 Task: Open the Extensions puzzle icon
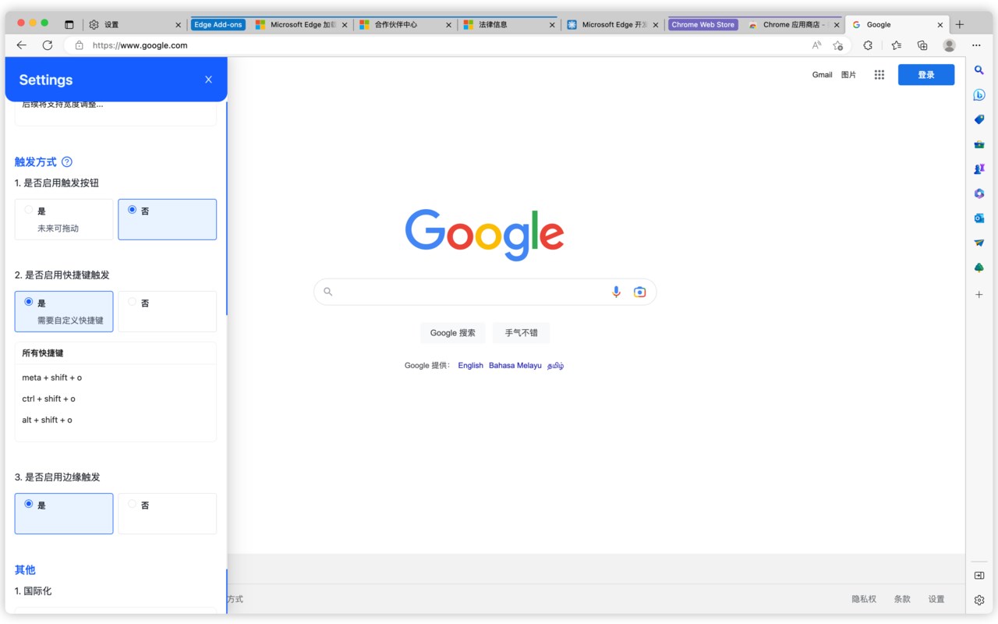[868, 45]
